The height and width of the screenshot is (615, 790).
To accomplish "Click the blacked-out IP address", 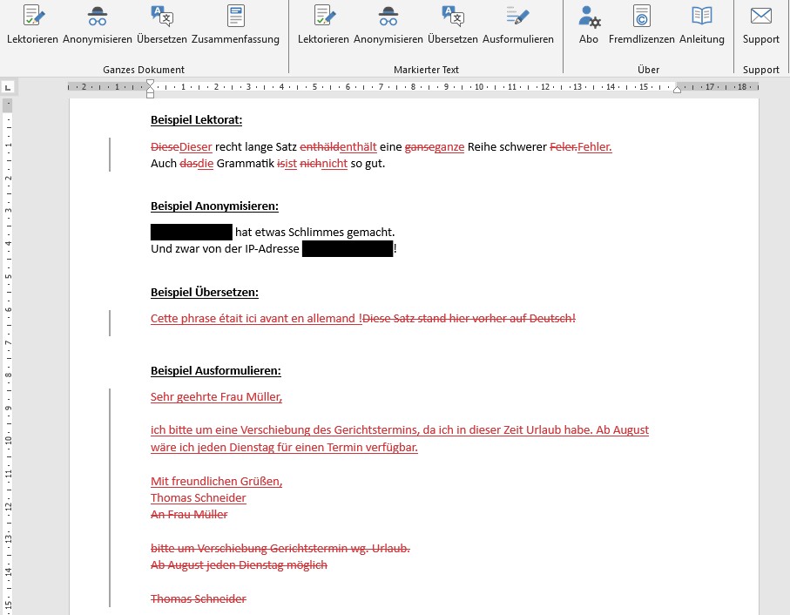I will 348,249.
